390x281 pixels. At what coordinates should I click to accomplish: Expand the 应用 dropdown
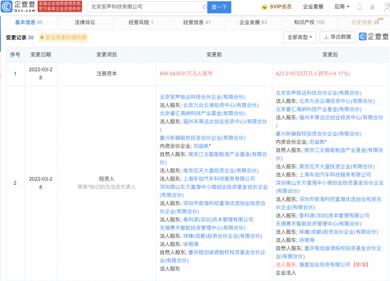point(342,7)
